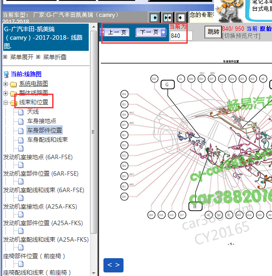Click the cartoon mechanic mascot image
The image size is (272, 276).
pos(229,10)
